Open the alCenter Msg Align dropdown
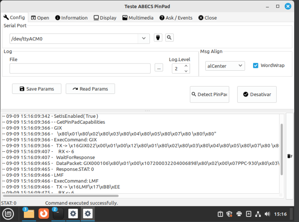This screenshot has height=222, width=299. pyautogui.click(x=225, y=66)
